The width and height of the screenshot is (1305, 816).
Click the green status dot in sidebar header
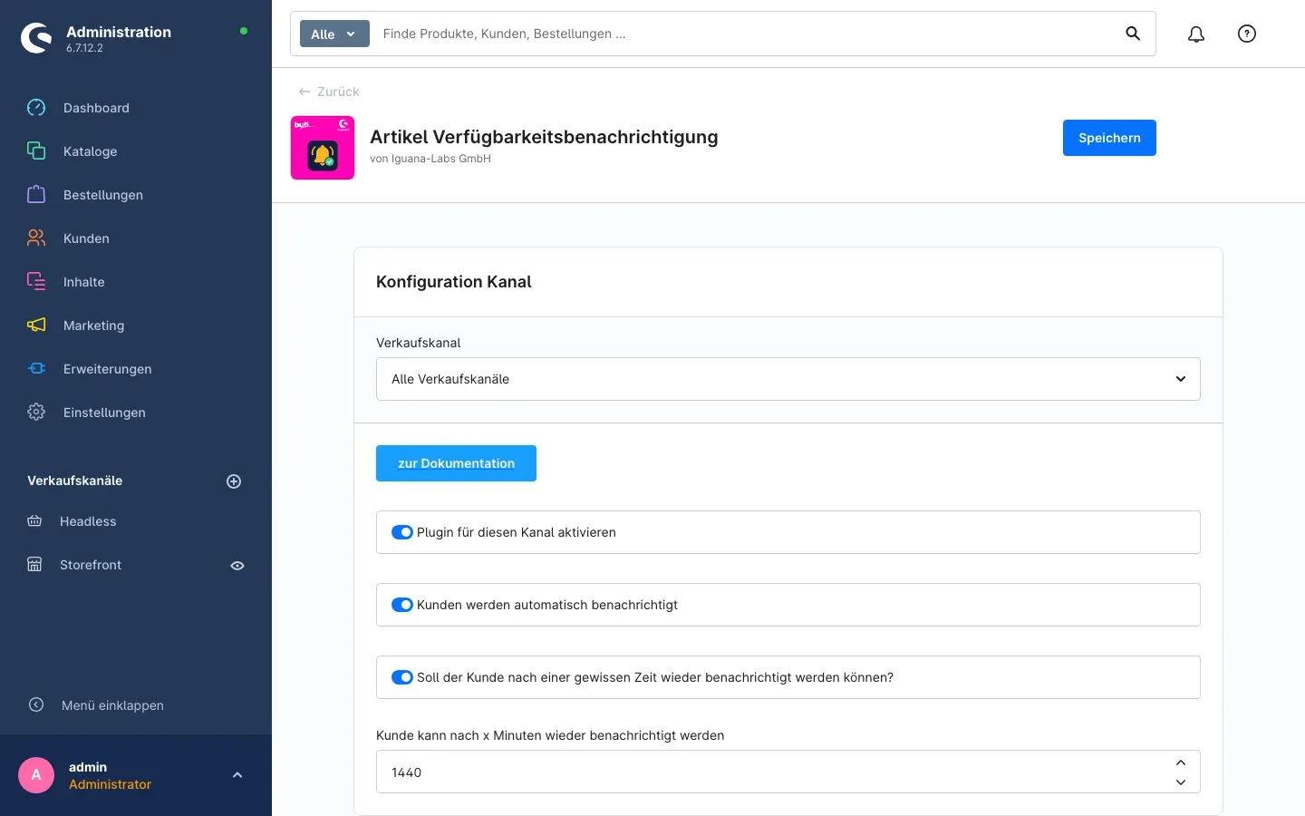pos(244,31)
